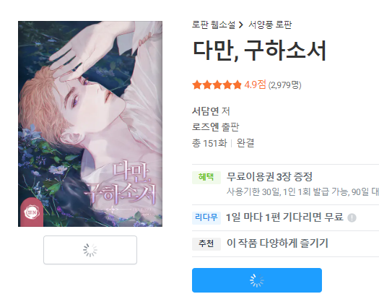This screenshot has width=379, height=307.
Task: Open publisher 로즈엔 page
Action: (206, 126)
